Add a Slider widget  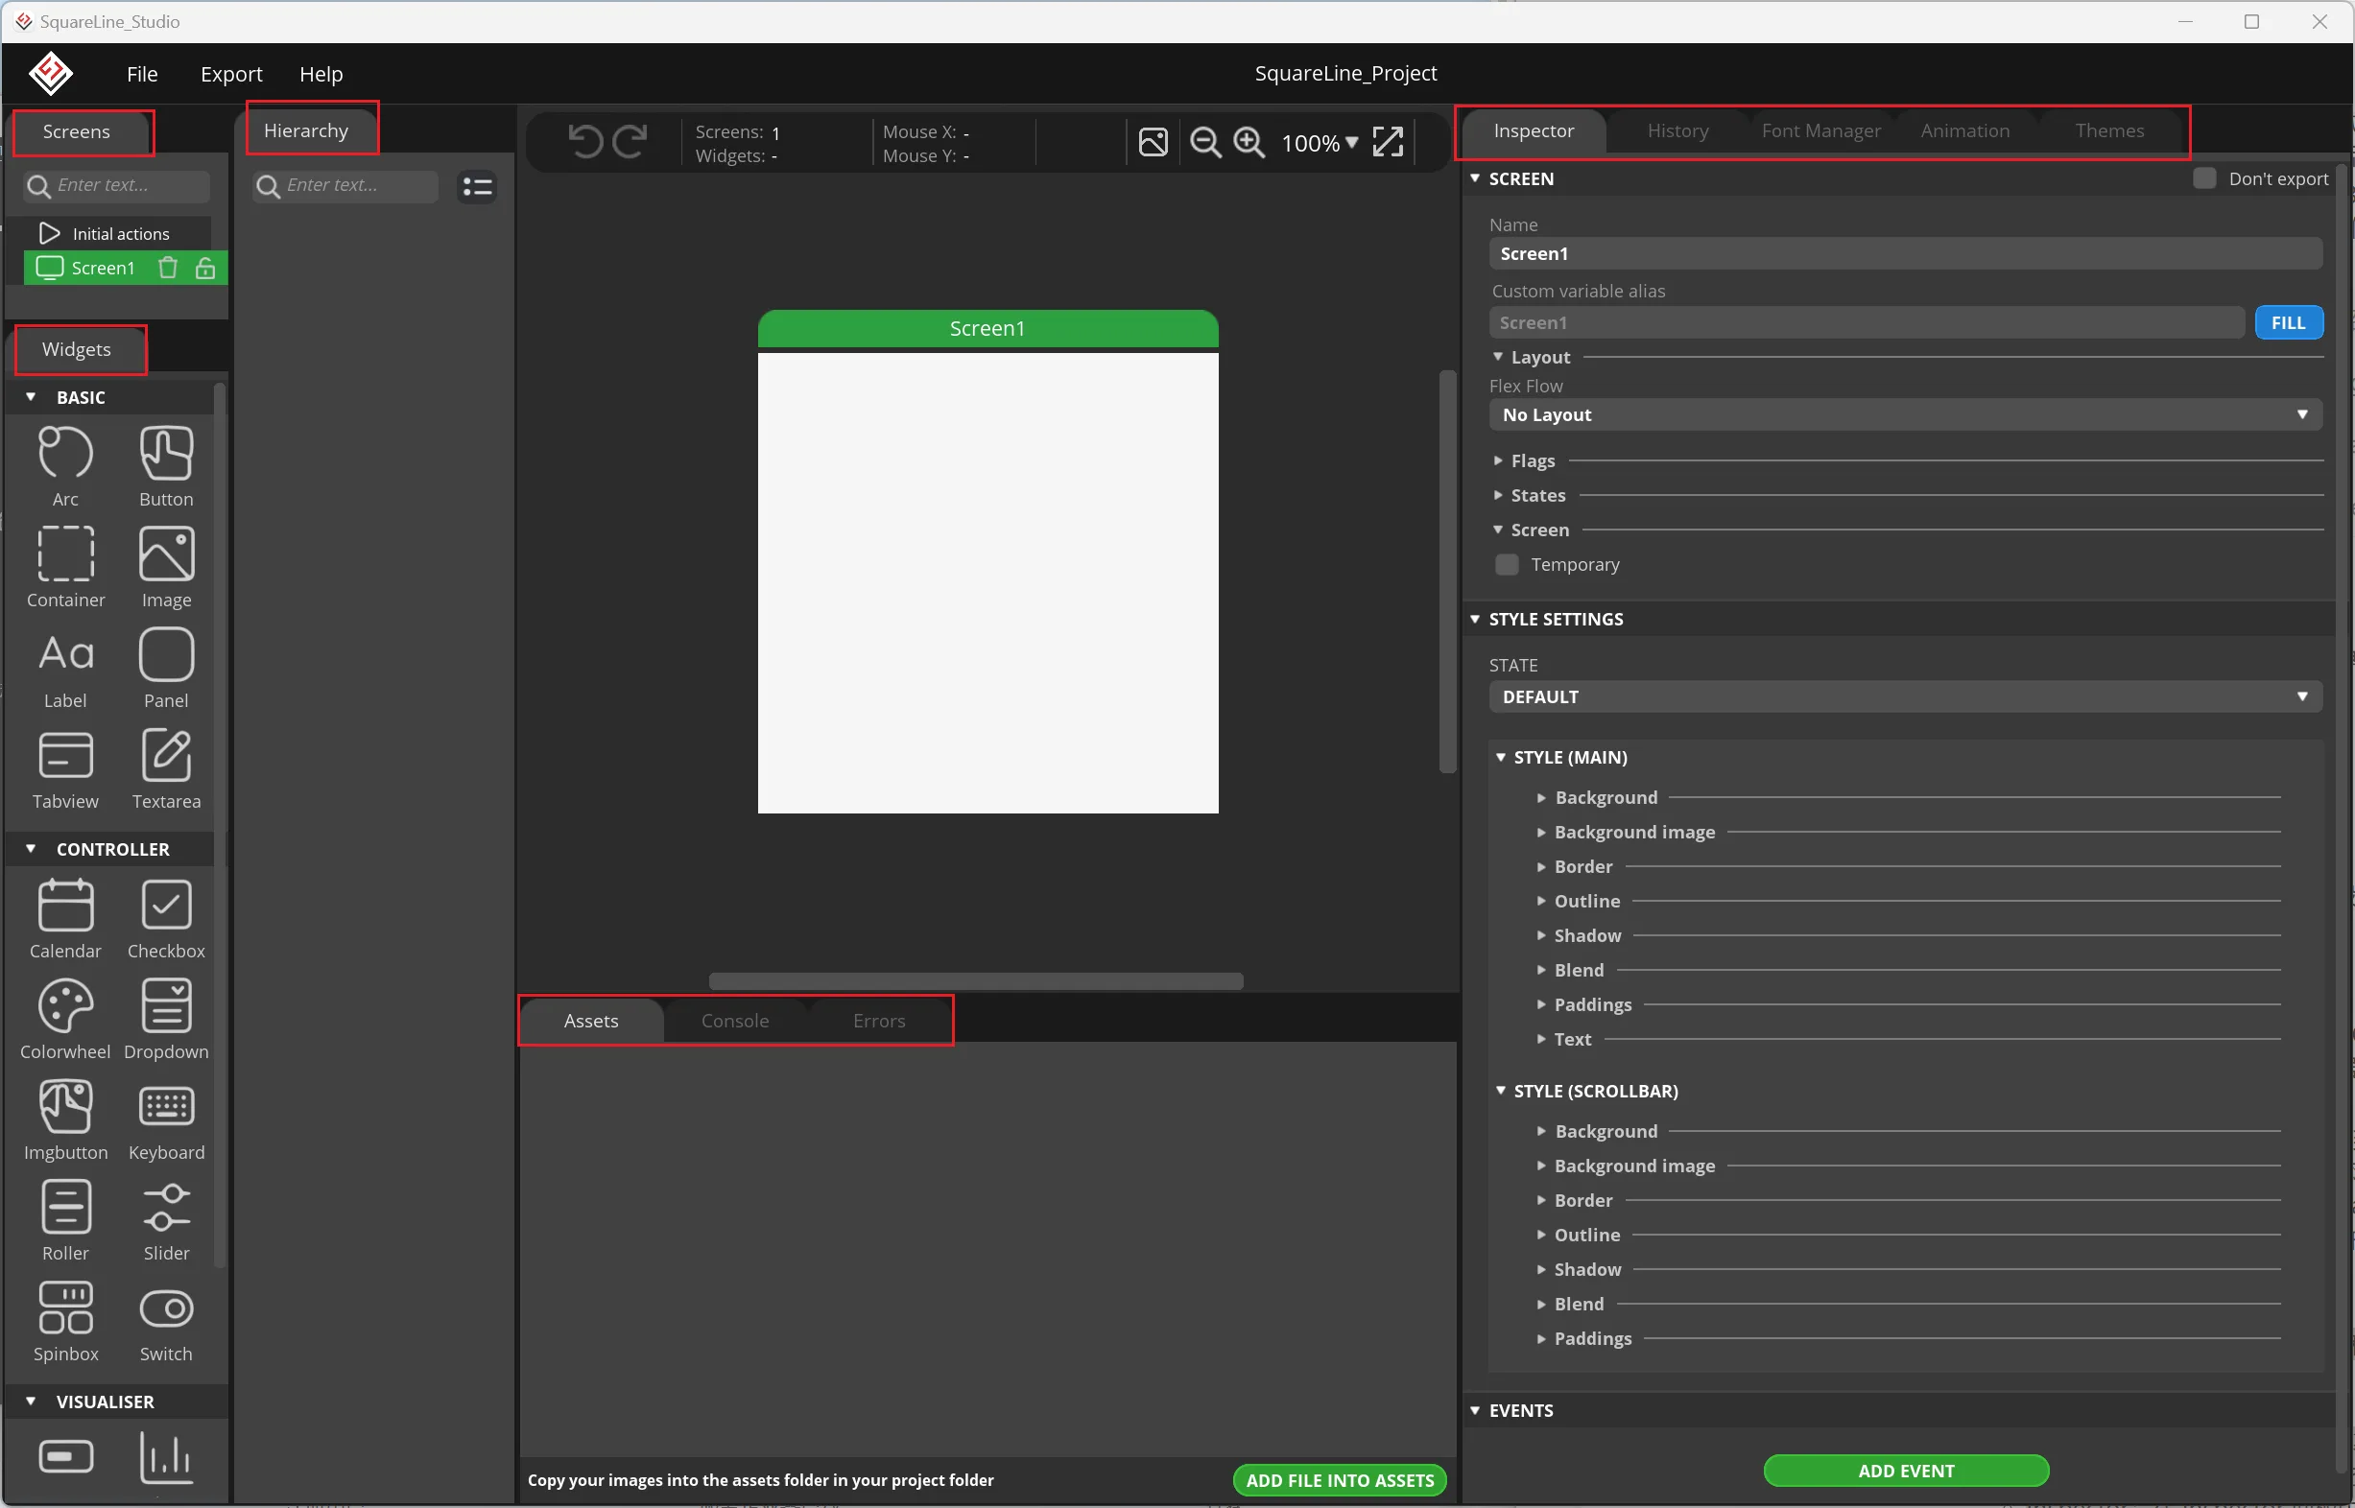tap(167, 1221)
